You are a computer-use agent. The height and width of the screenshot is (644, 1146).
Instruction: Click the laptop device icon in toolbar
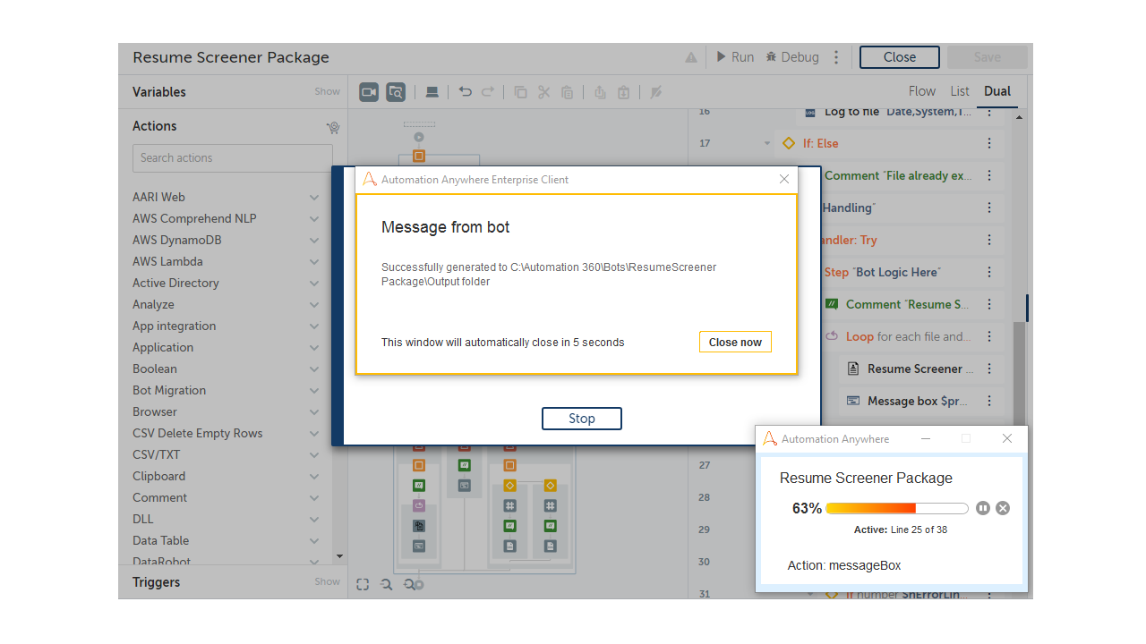pos(432,92)
